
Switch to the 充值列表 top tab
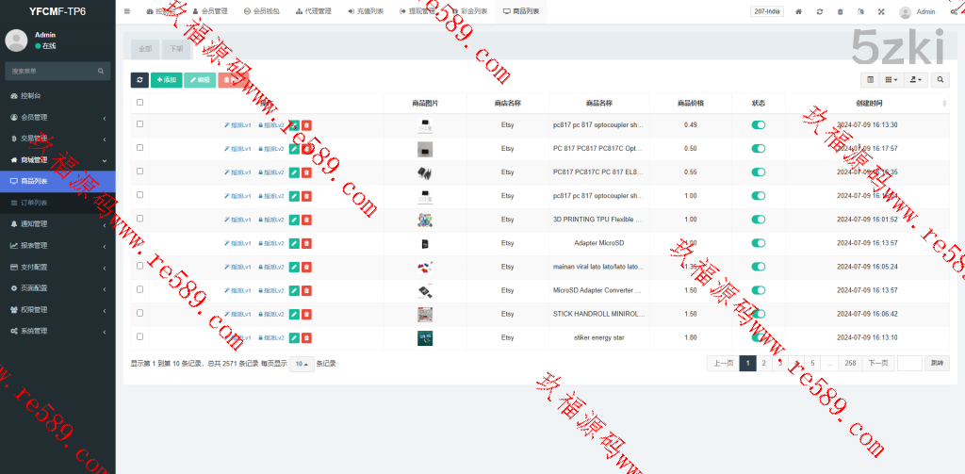(x=365, y=11)
